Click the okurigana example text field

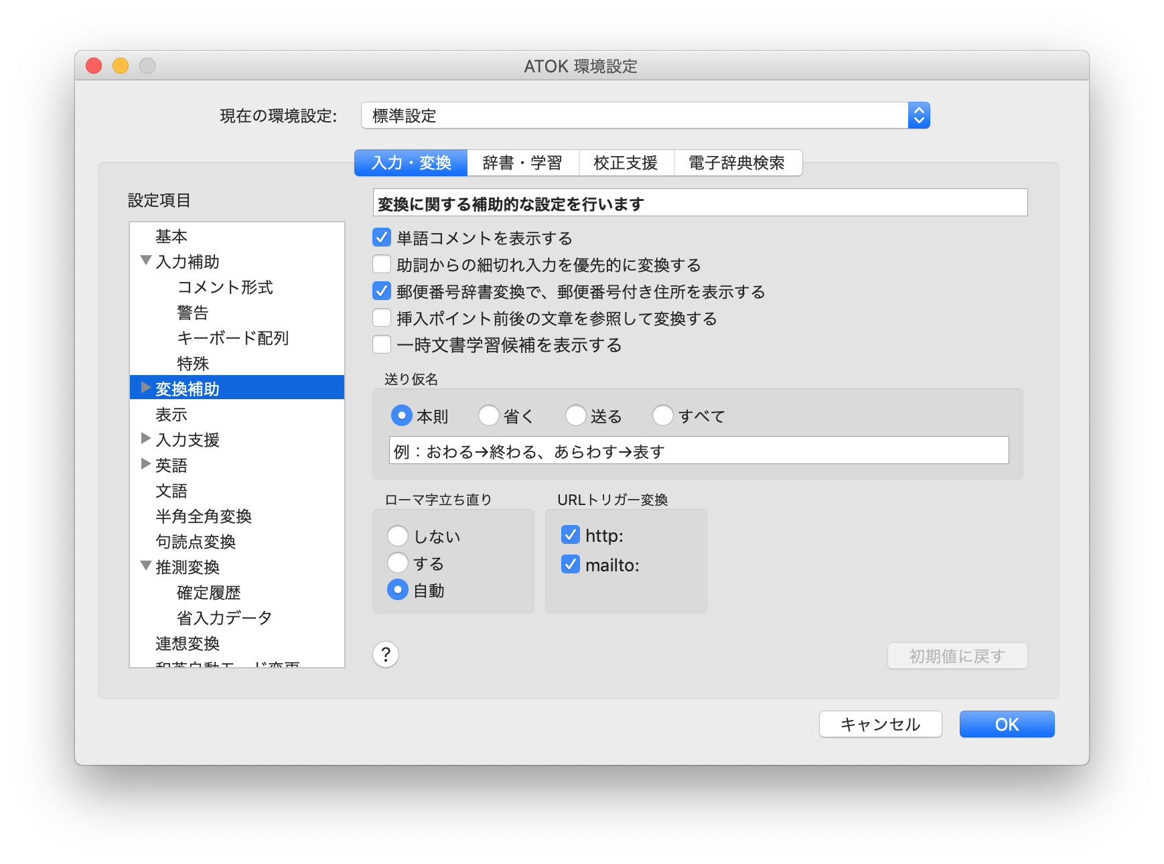[x=699, y=450]
